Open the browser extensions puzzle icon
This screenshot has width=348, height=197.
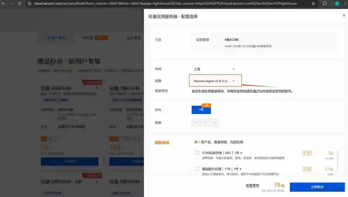point(324,4)
